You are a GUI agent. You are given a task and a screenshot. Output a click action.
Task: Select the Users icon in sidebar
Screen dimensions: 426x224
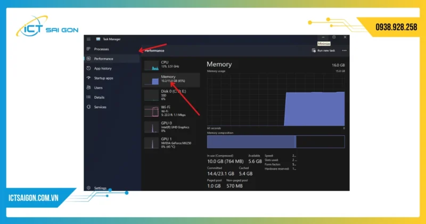[x=88, y=87]
